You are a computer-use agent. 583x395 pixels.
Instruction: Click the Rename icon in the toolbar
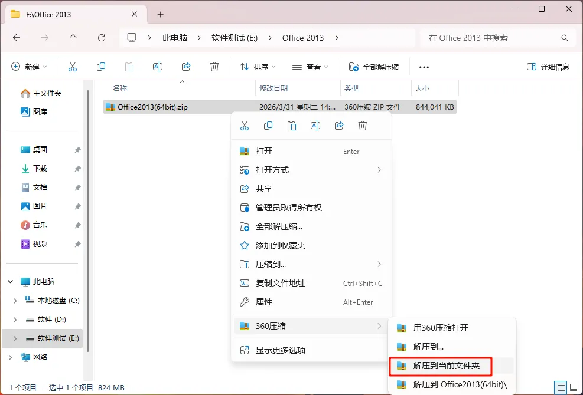(x=158, y=67)
